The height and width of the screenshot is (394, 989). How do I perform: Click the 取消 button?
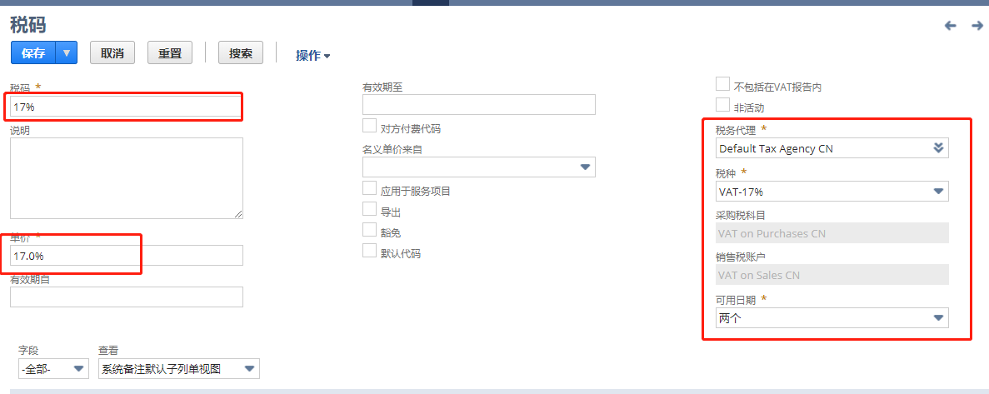pyautogui.click(x=112, y=52)
